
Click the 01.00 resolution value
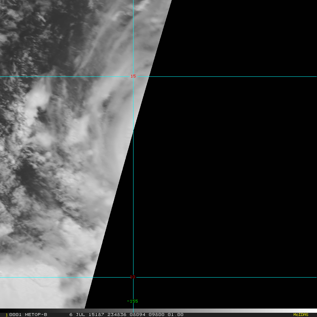(175, 315)
